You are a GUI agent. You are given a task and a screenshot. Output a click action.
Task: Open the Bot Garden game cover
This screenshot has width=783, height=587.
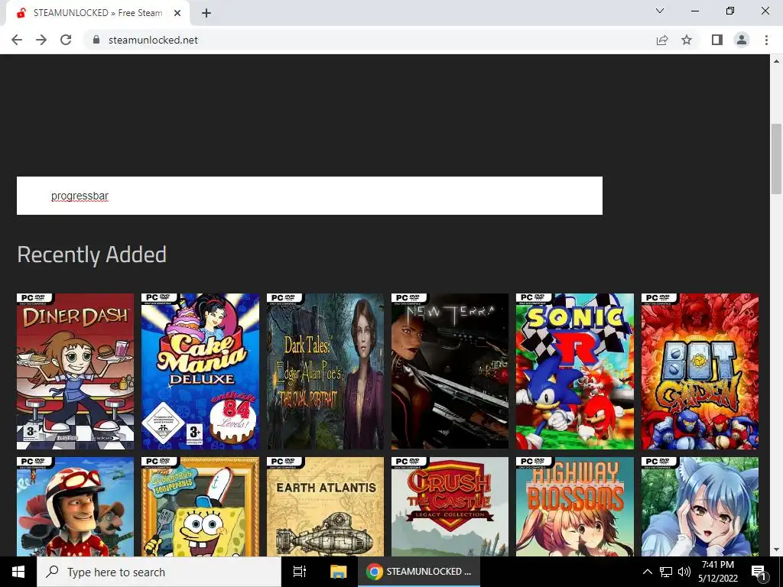click(700, 371)
